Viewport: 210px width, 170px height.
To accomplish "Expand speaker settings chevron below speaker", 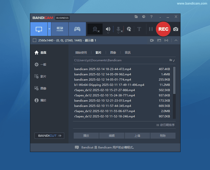I will point(108,33).
